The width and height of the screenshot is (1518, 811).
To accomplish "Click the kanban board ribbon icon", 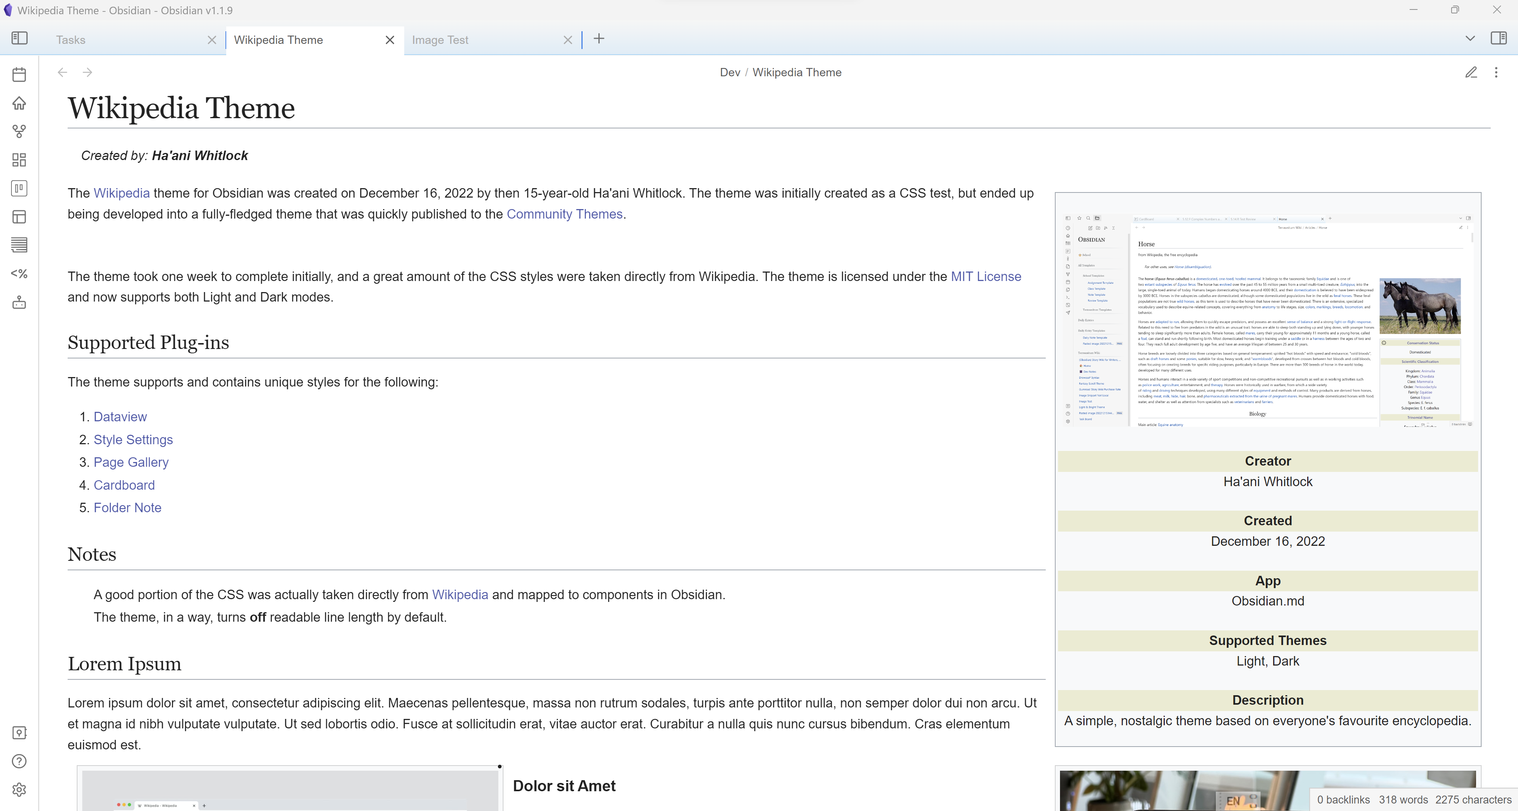I will click(19, 189).
